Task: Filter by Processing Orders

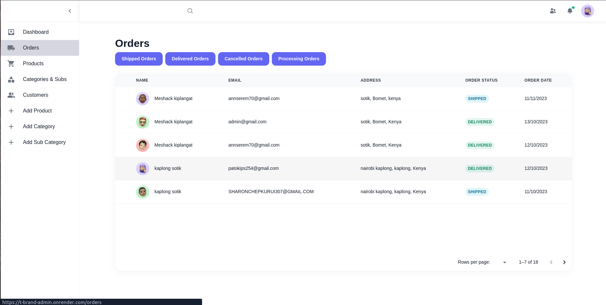Action: 299,59
